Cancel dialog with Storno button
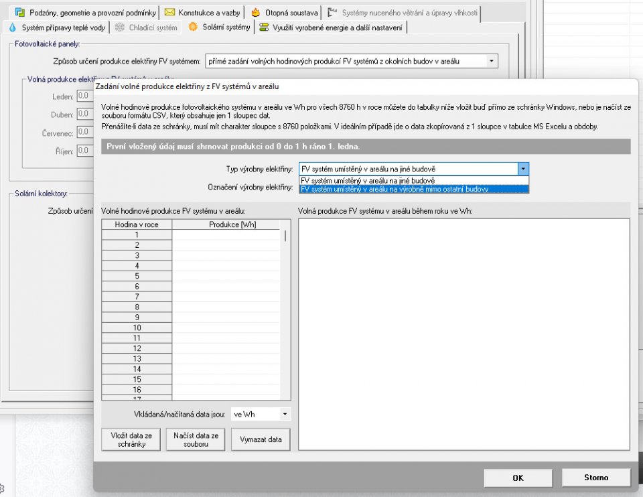The width and height of the screenshot is (643, 497). [x=596, y=478]
